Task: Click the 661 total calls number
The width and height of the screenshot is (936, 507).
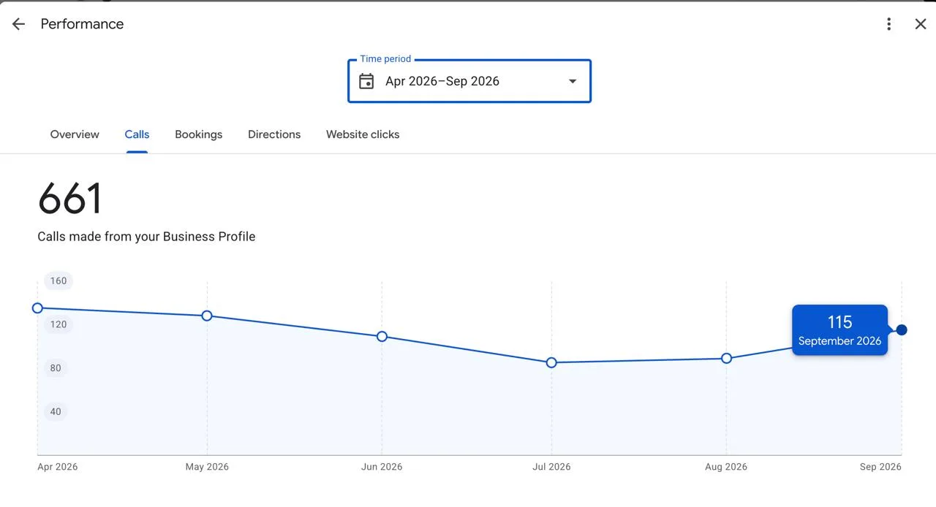Action: (70, 199)
